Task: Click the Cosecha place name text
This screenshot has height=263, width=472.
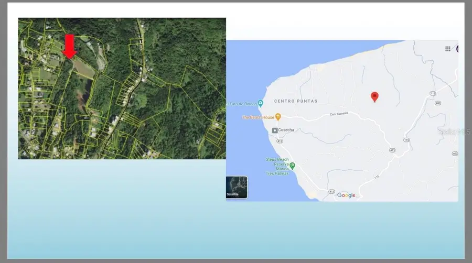Action: 286,130
